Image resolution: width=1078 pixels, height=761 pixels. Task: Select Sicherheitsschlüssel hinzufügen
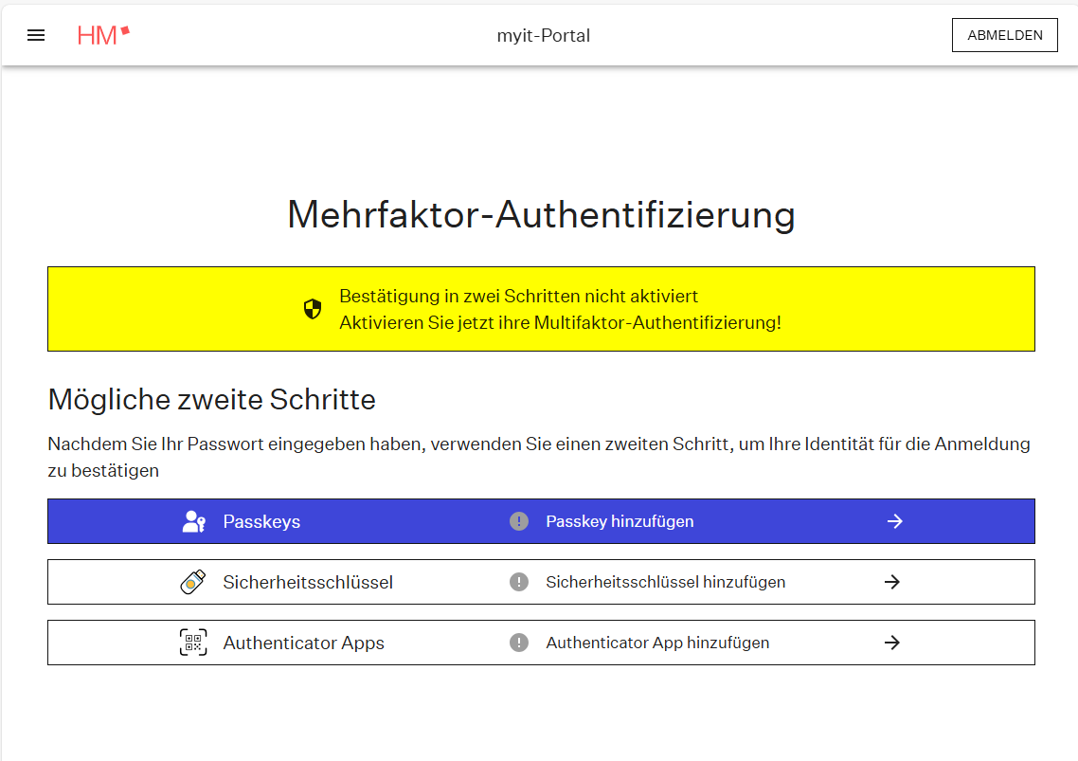[x=665, y=582]
